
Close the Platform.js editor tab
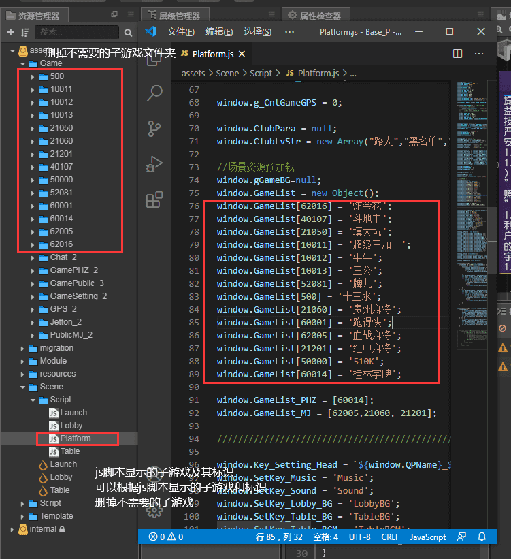point(241,54)
